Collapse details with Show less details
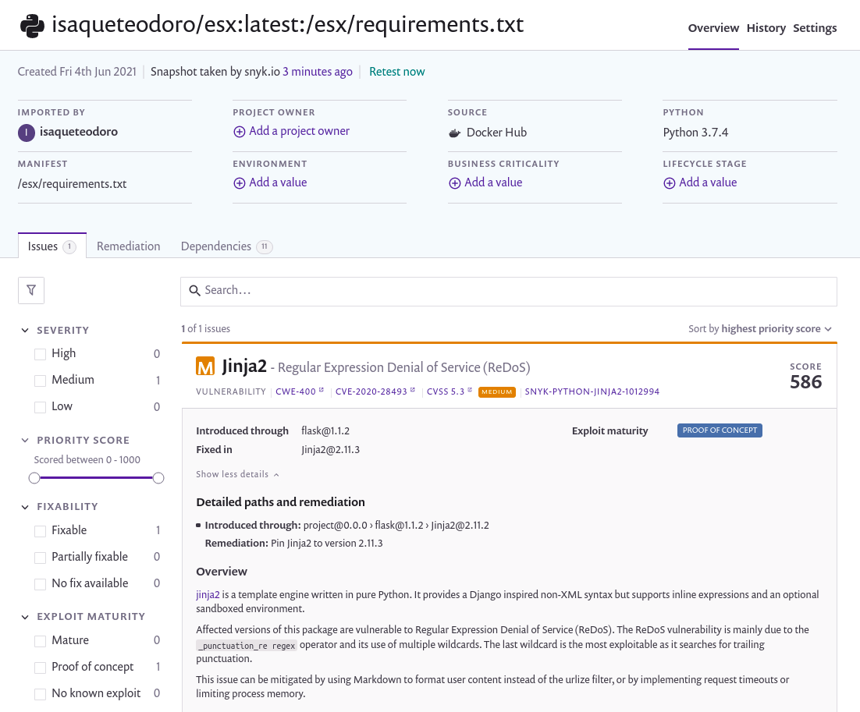 [x=237, y=474]
